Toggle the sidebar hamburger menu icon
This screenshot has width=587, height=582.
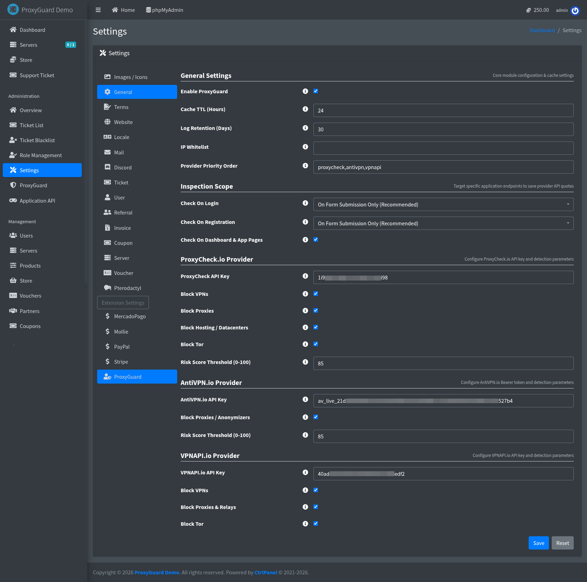[98, 10]
